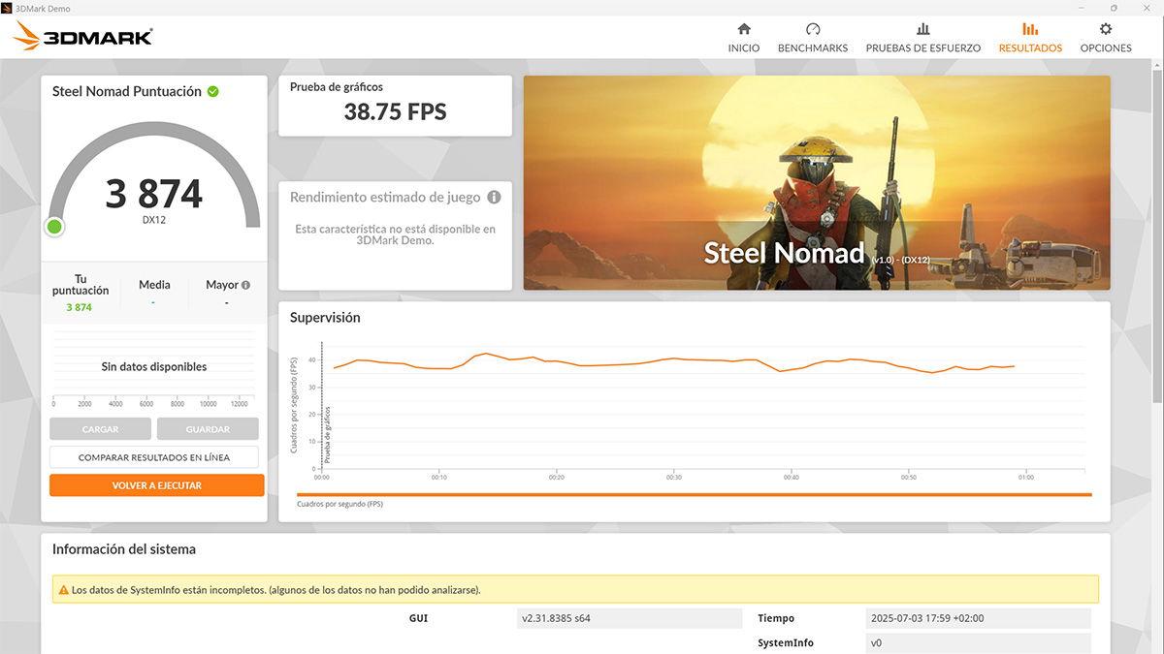Image resolution: width=1164 pixels, height=654 pixels.
Task: Click the green 3 874 under Tu puntuación
Action: pos(80,307)
